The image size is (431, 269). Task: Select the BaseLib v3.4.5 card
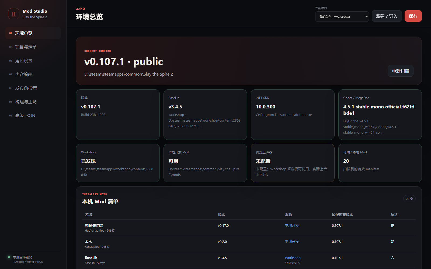coord(205,115)
